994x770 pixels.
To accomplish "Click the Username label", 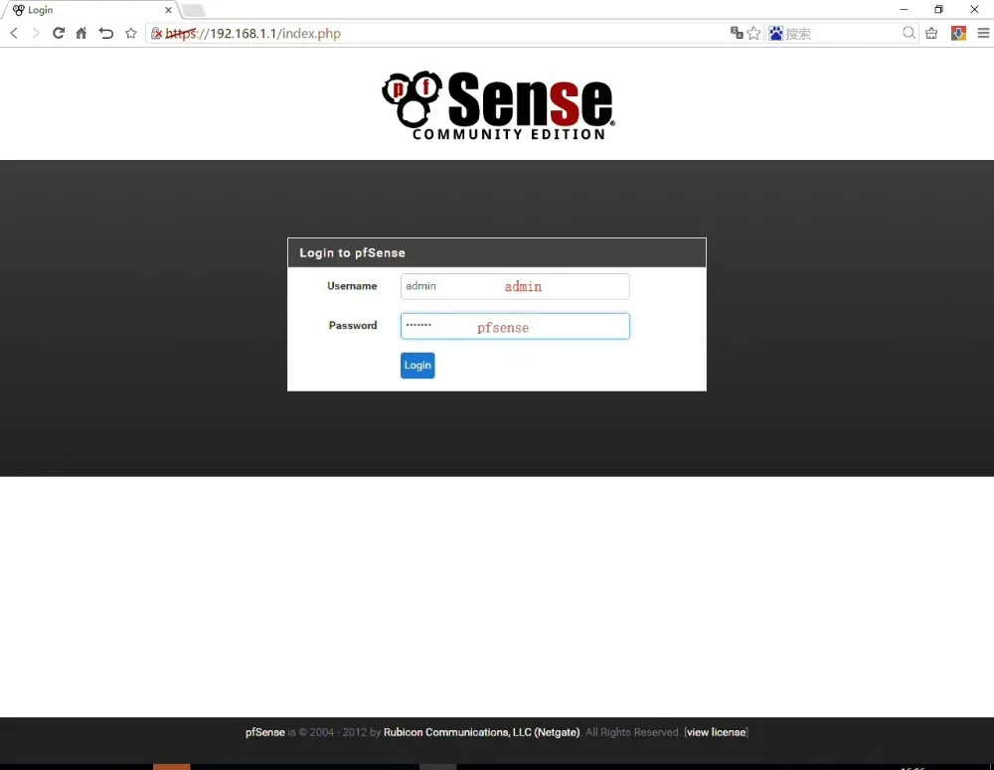I will click(x=352, y=286).
